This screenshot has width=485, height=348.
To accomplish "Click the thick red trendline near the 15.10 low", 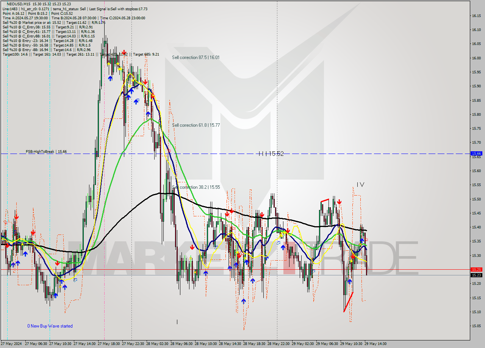I will (348, 302).
